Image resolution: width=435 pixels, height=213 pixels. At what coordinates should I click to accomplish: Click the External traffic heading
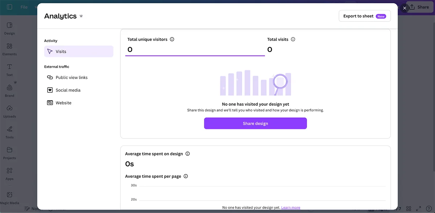(57, 67)
